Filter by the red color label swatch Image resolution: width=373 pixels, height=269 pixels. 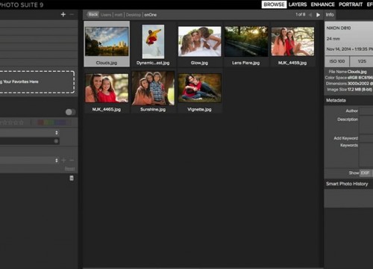[40, 123]
